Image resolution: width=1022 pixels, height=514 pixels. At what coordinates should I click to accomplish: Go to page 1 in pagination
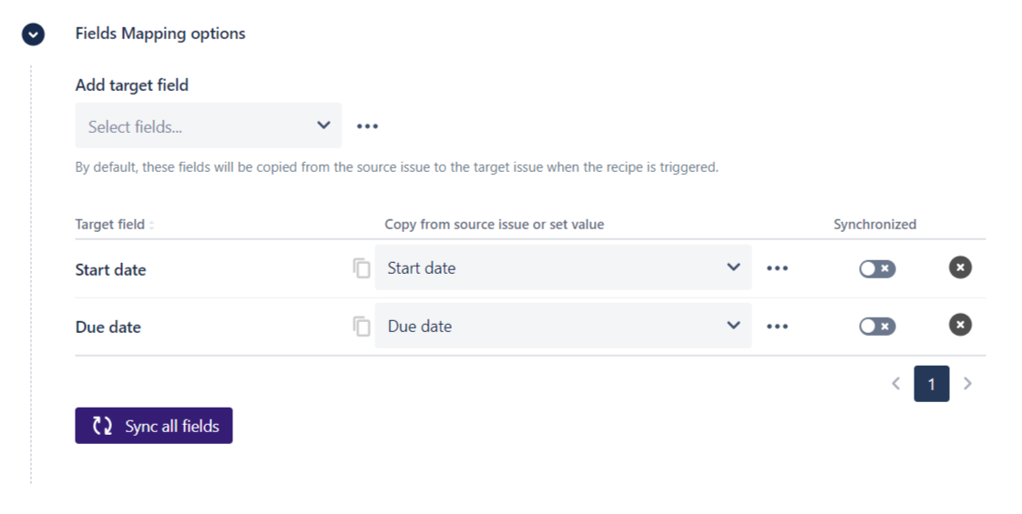931,384
